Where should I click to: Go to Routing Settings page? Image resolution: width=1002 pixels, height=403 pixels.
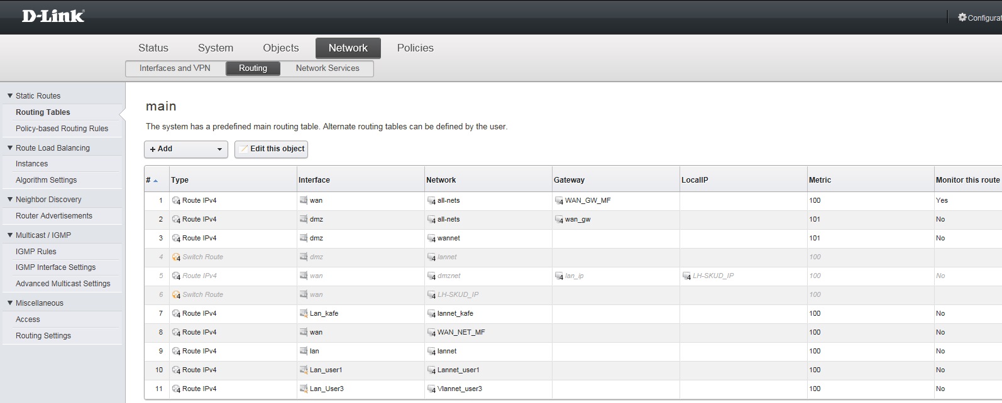tap(43, 336)
